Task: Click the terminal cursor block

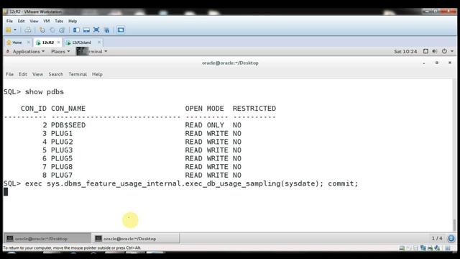Action: pos(6,192)
